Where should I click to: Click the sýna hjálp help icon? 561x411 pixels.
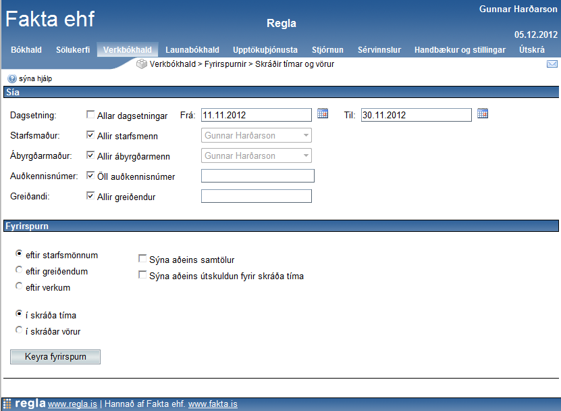click(x=12, y=79)
